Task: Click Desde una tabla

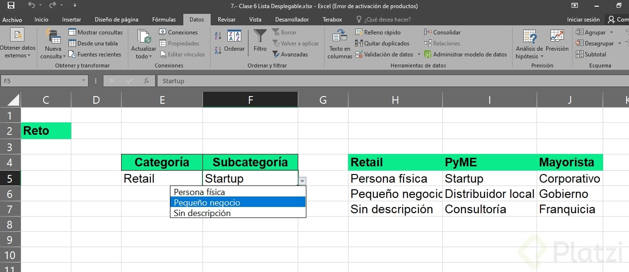Action: 93,44
